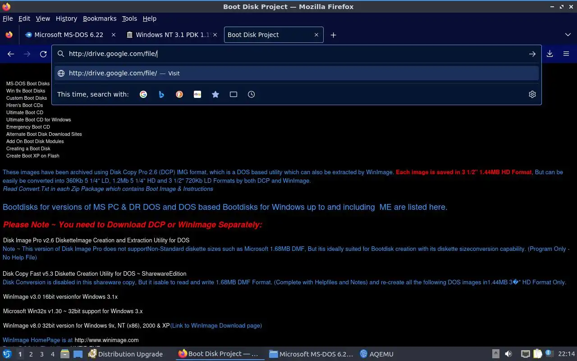Visit http://www.winimage.com homepage link
This screenshot has height=361, width=577.
[106, 340]
